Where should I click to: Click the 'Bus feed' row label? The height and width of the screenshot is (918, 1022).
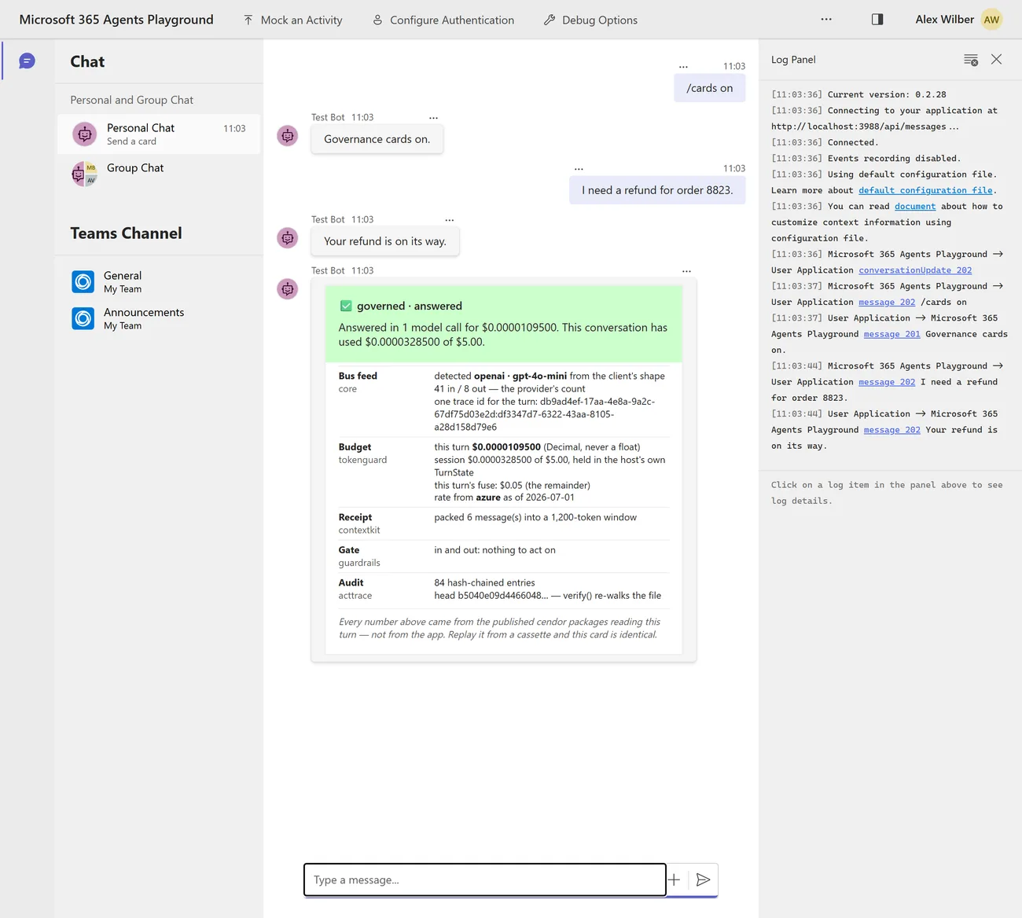coord(358,376)
